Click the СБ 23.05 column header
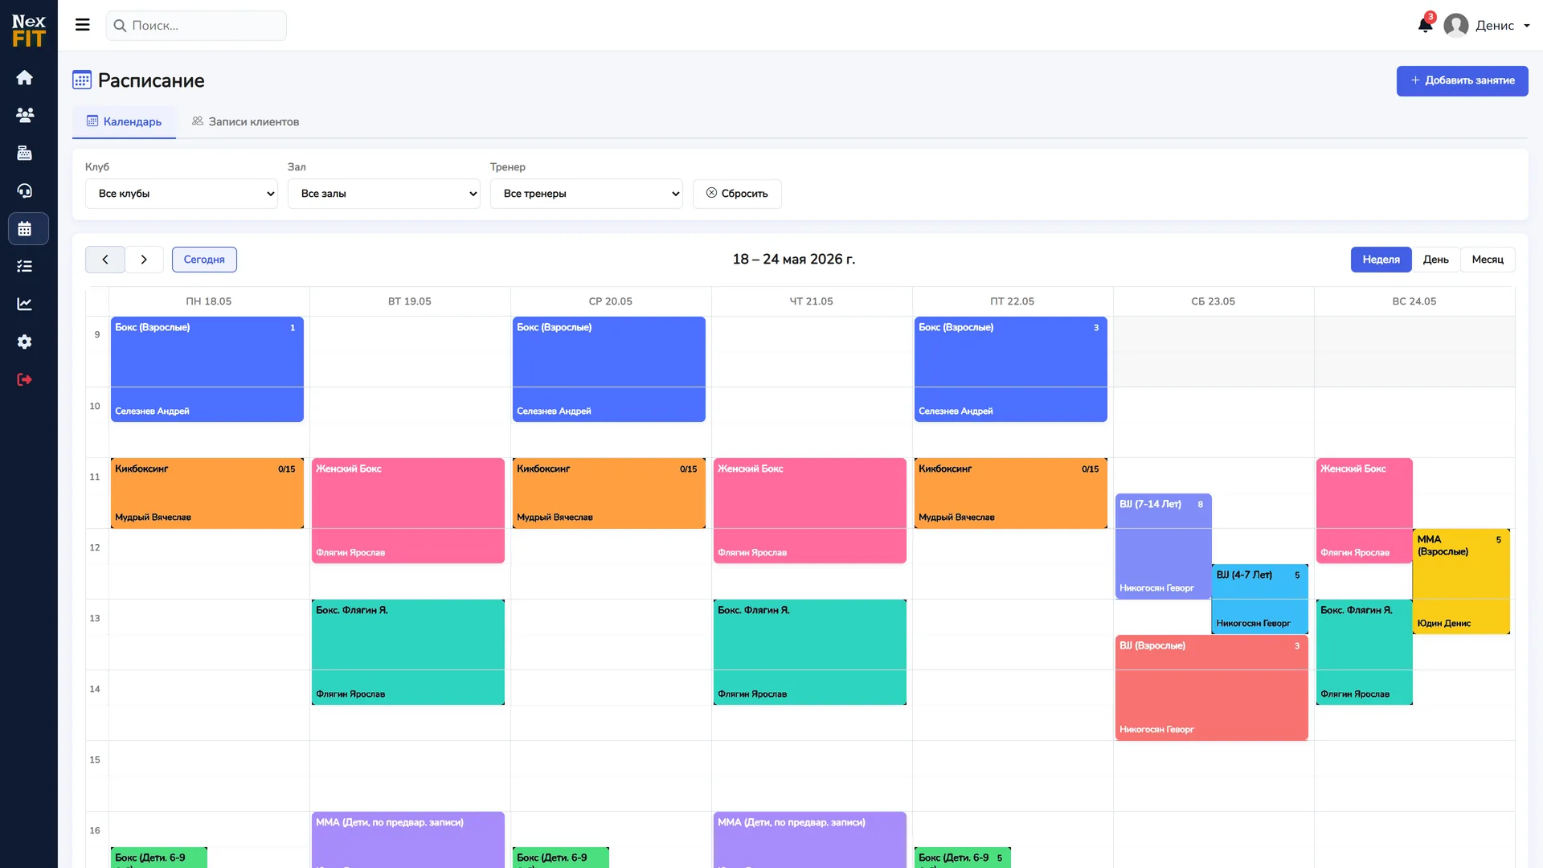This screenshot has height=868, width=1543. click(1214, 301)
